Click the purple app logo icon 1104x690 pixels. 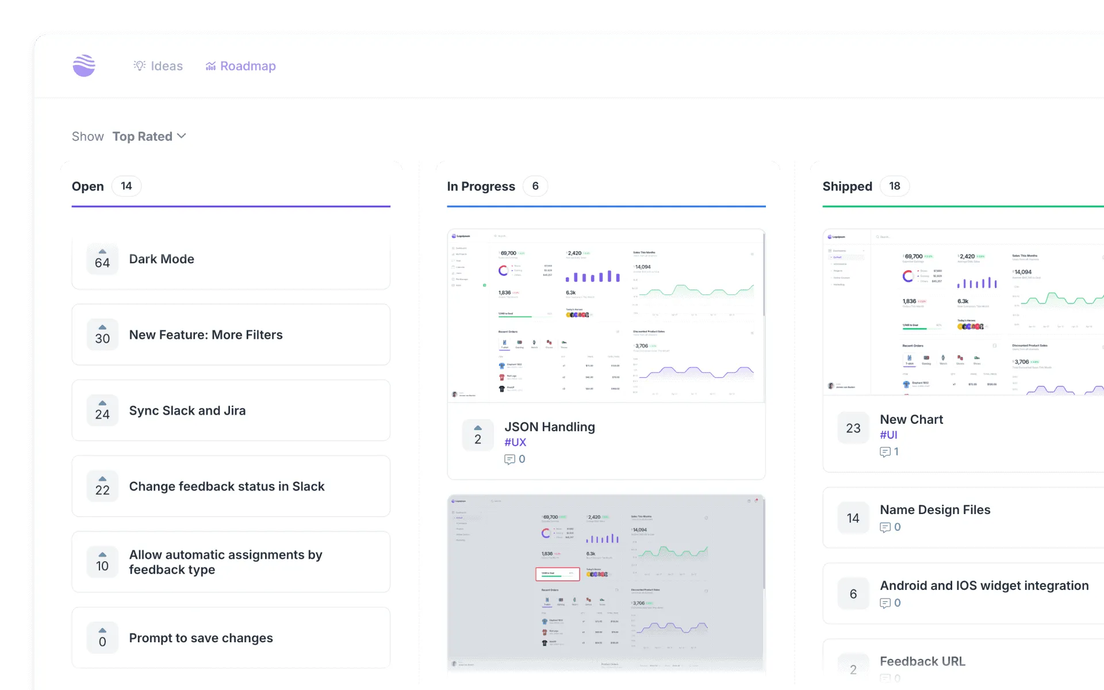pos(84,66)
